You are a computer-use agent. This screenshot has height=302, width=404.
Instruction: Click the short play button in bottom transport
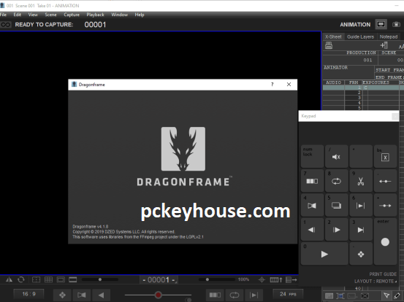(x=215, y=295)
